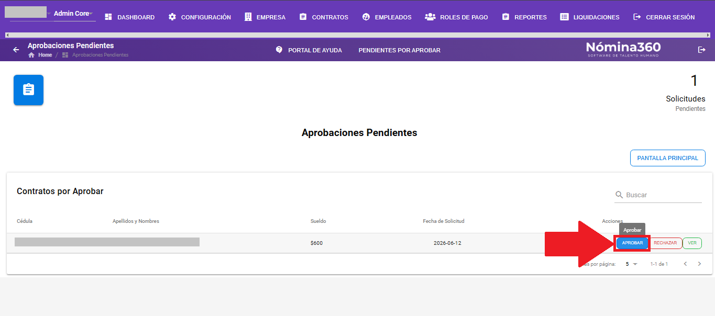Viewport: 715px width, 316px height.
Task: Click the Dashboard grid icon
Action: [108, 17]
